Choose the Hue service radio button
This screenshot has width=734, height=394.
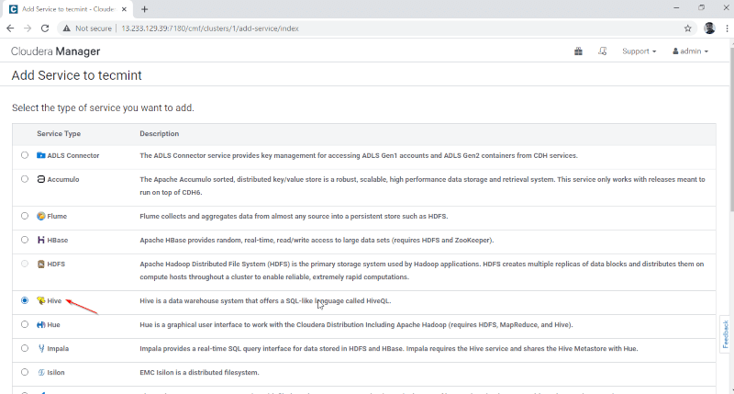pyautogui.click(x=25, y=324)
